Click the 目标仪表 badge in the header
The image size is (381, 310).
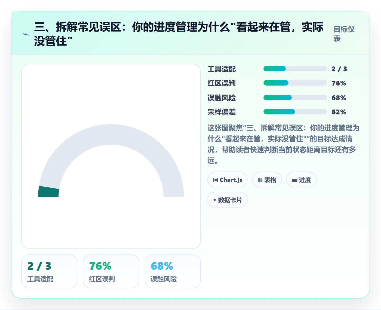(344, 34)
